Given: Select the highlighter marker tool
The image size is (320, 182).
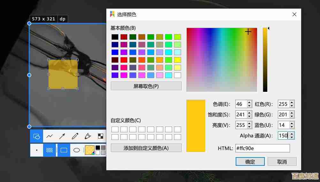Looking at the screenshot, I should tap(88, 136).
